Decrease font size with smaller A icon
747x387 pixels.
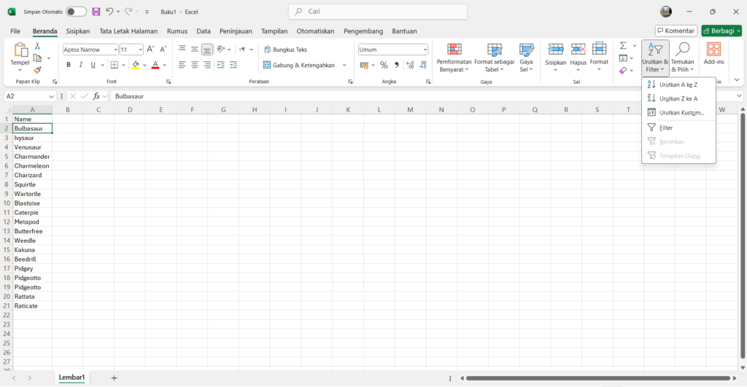[163, 49]
